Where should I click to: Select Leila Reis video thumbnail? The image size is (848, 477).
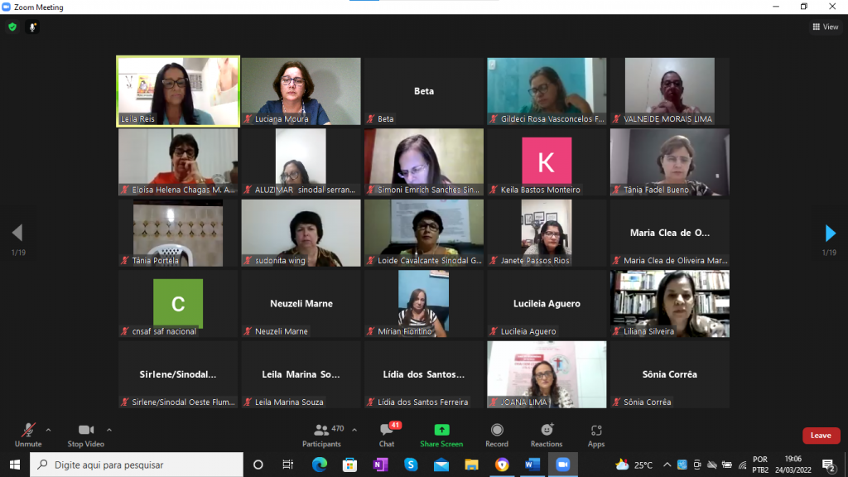point(178,91)
